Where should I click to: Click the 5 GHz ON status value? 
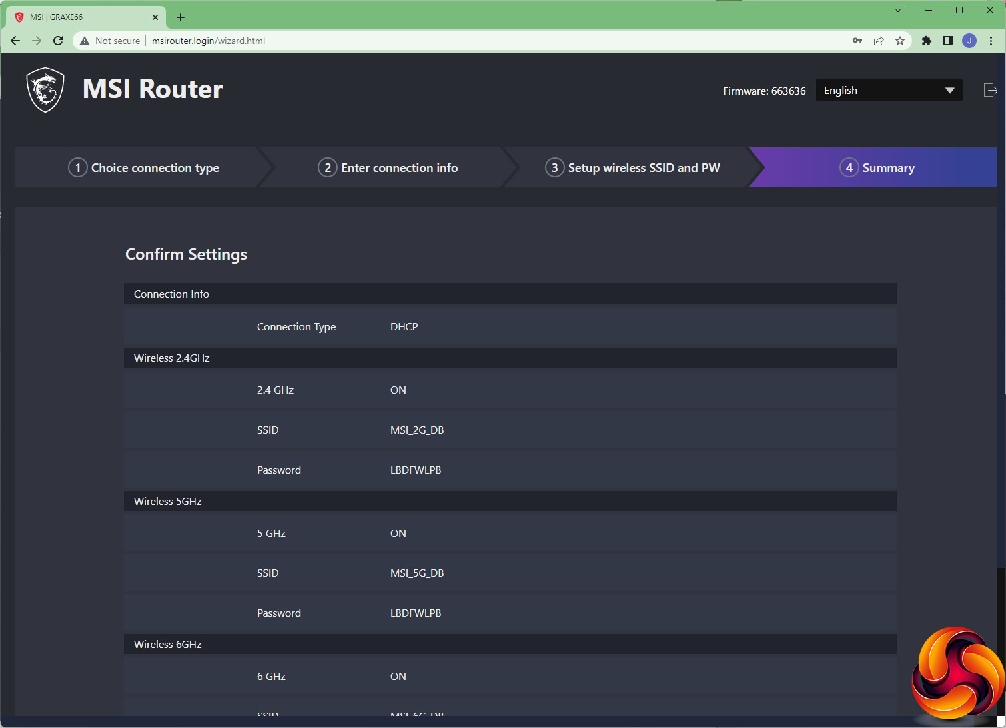point(398,533)
